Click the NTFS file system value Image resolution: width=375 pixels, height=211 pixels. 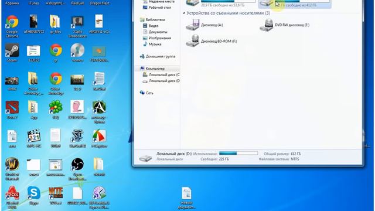(x=295, y=159)
